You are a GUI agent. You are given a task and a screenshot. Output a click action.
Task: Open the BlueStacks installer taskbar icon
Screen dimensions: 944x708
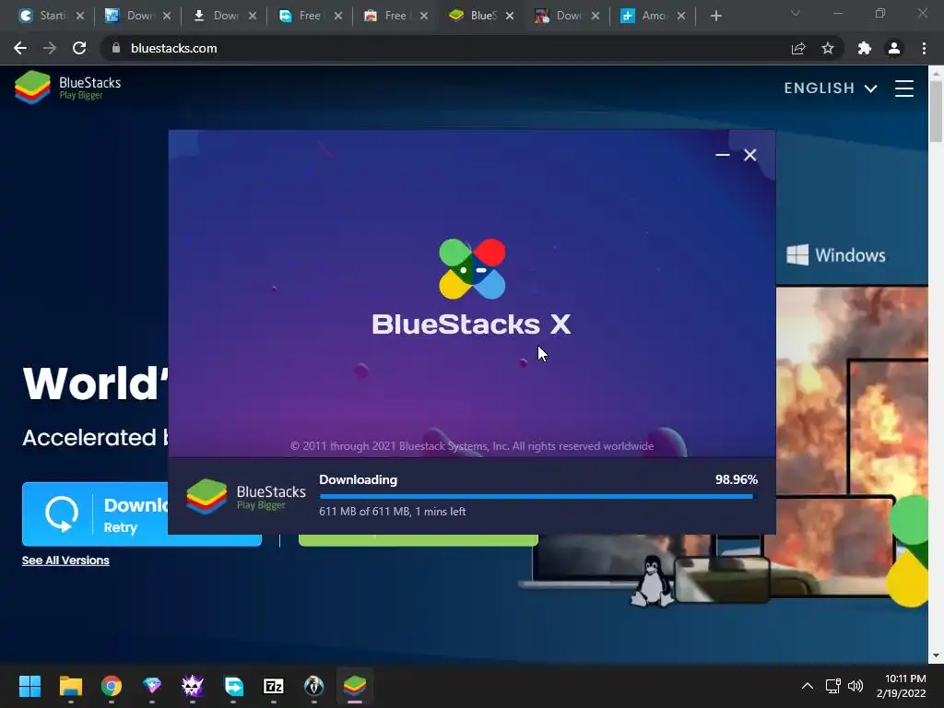[x=355, y=686]
